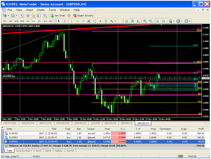Open the Journal terminal tab
The width and height of the screenshot is (211, 159).
coord(70,151)
